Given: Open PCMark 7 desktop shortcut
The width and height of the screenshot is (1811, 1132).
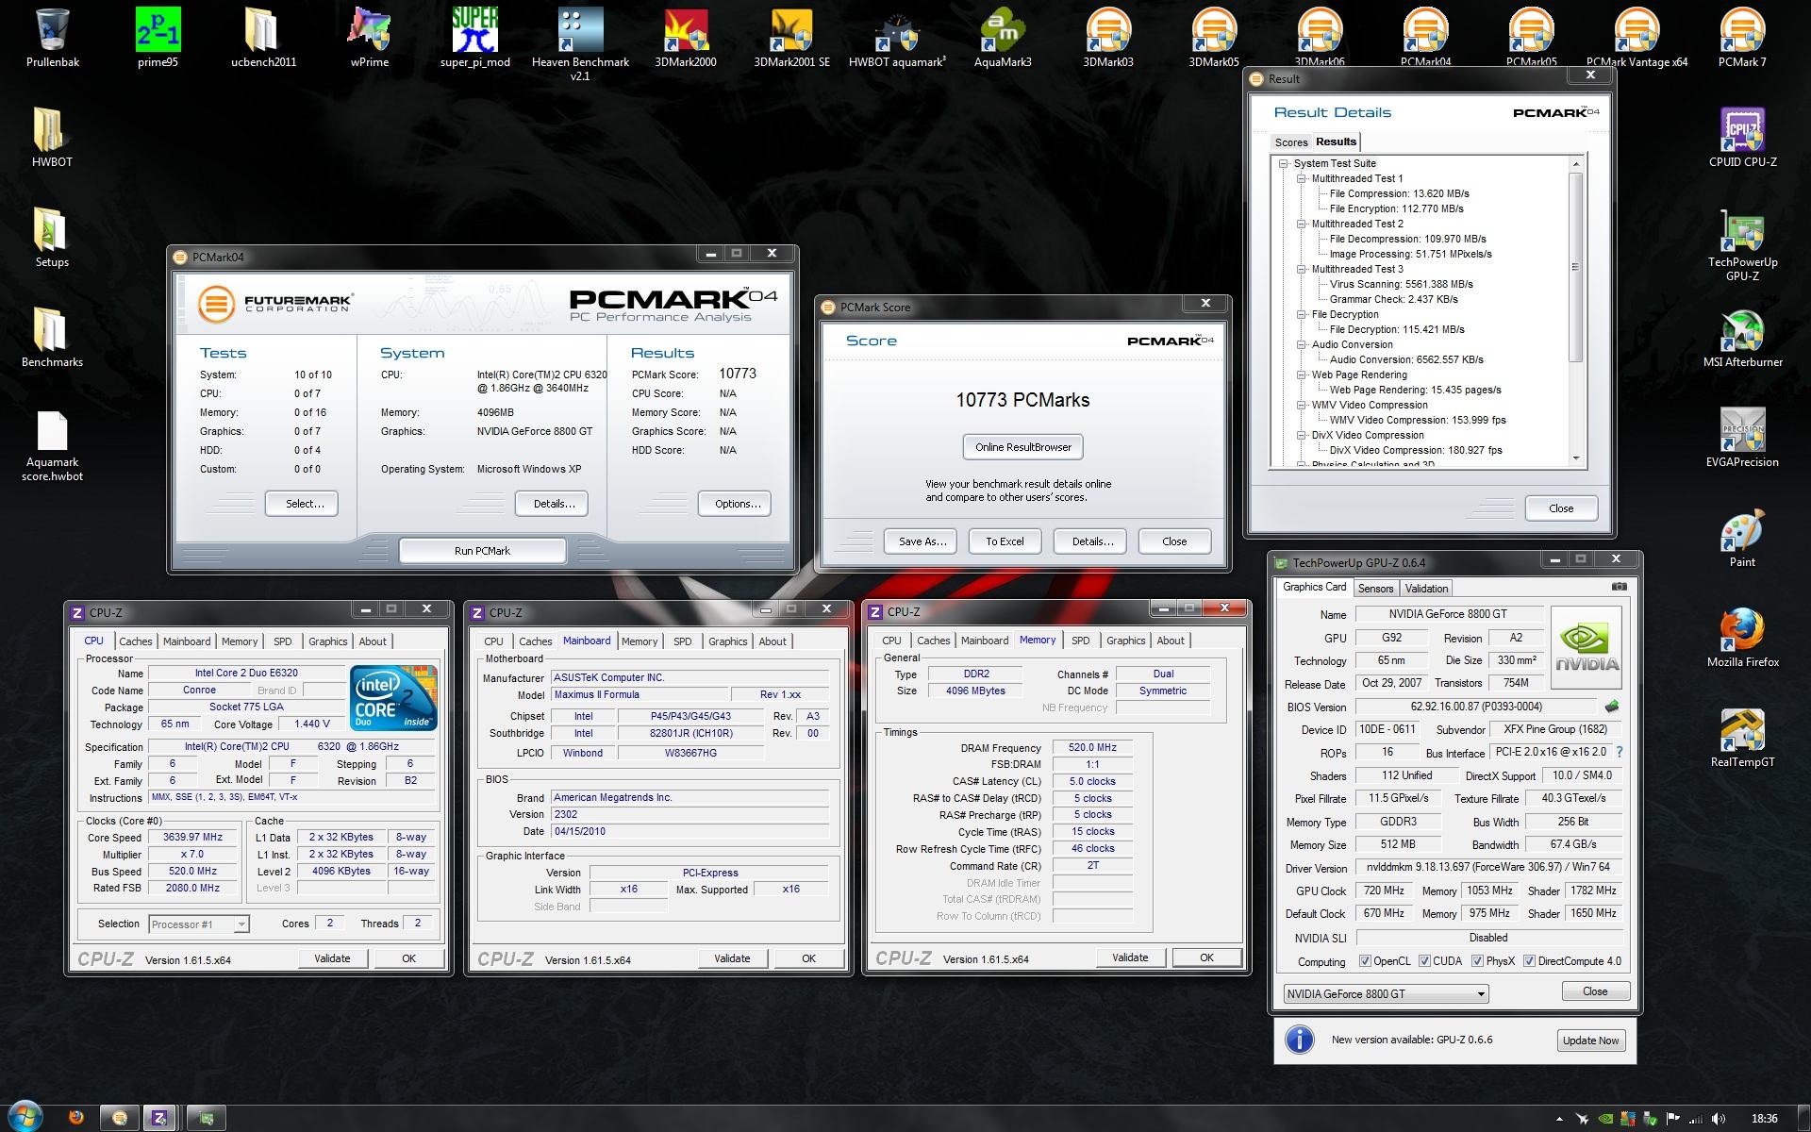Looking at the screenshot, I should [x=1742, y=38].
